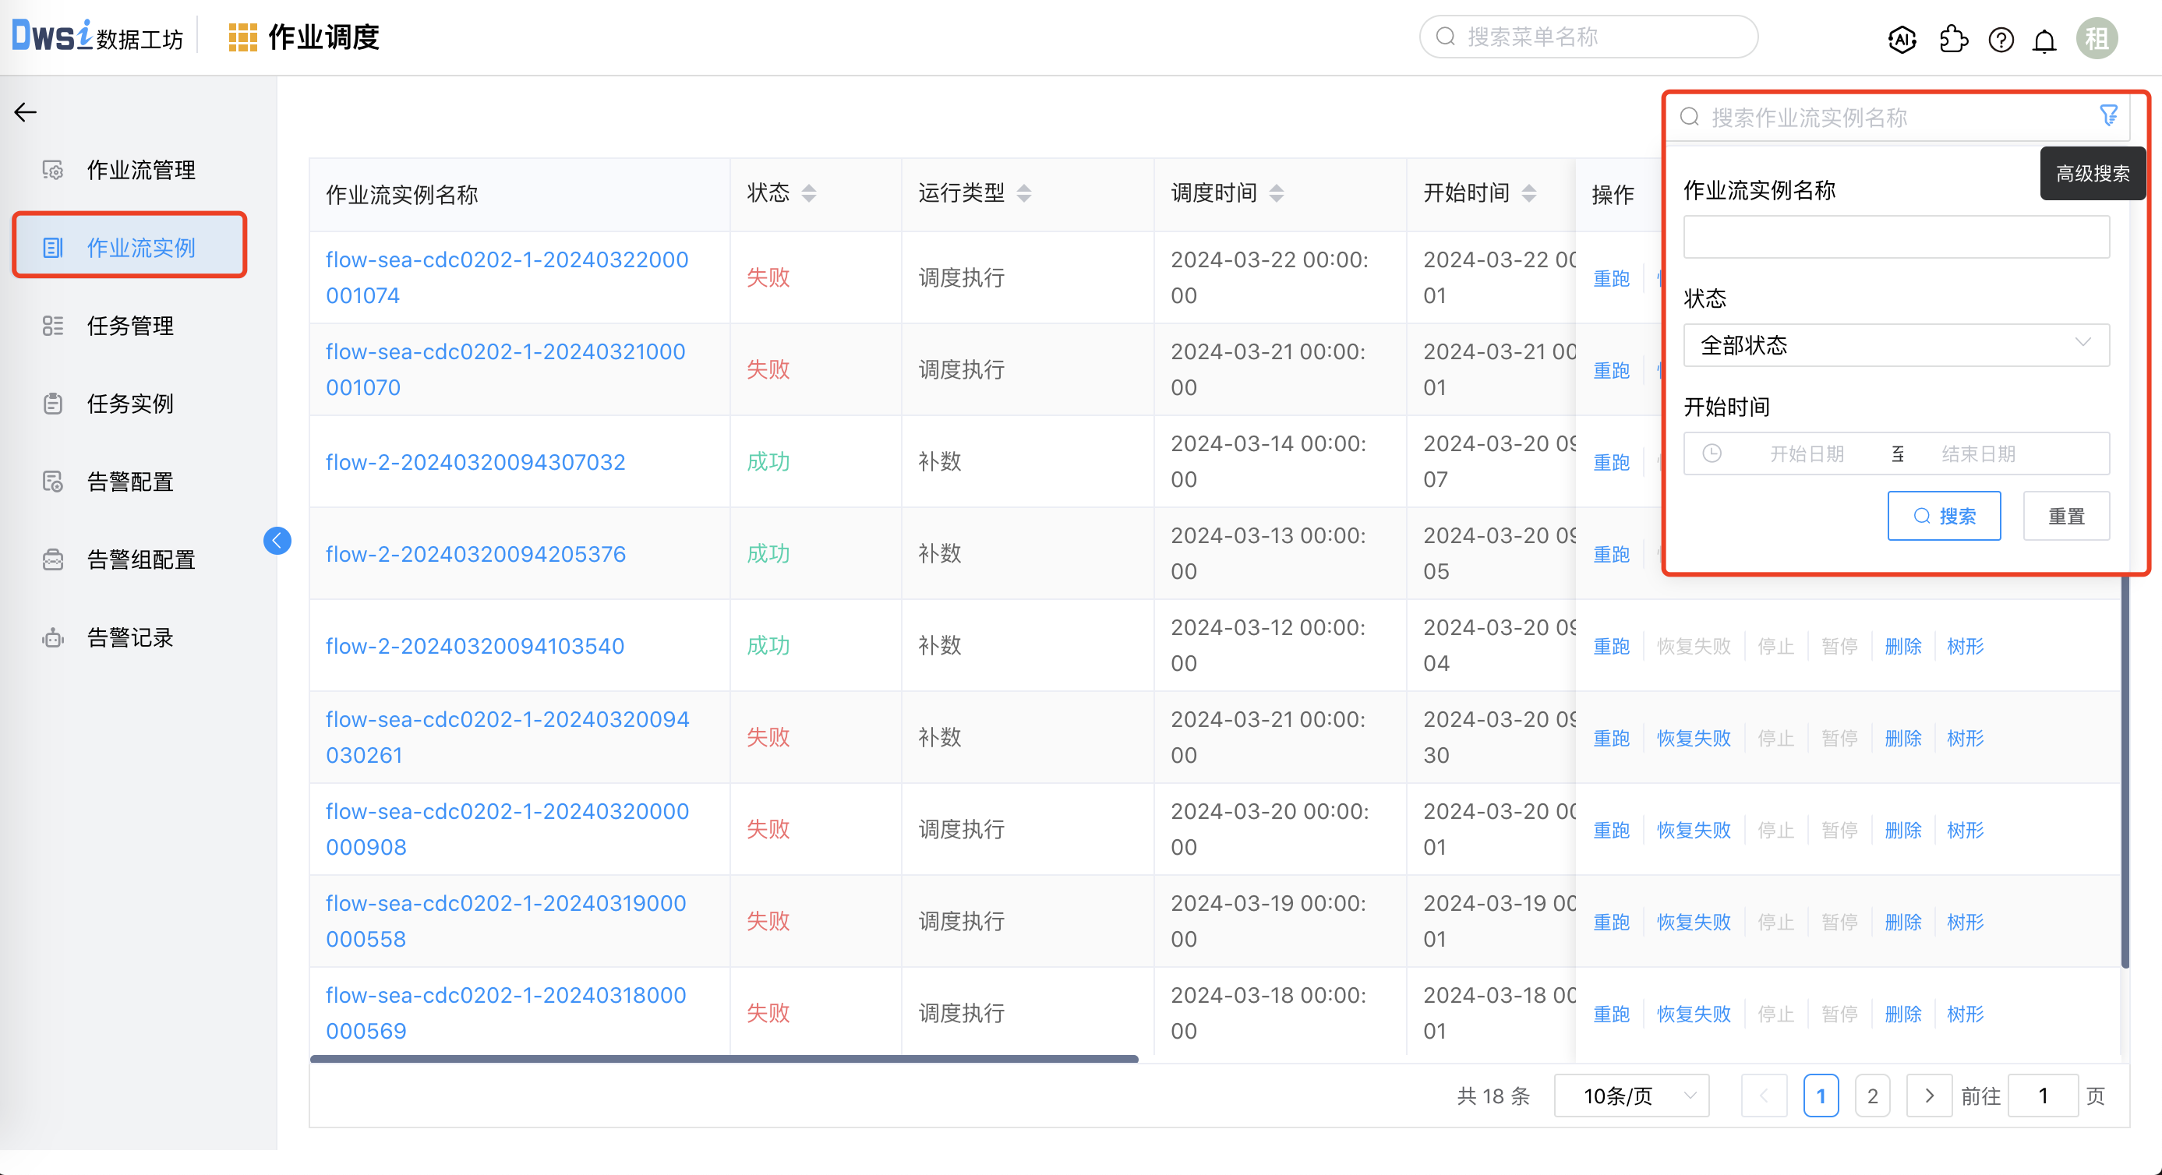Toggle the 调度时间 column sorting
Viewport: 2162px width, 1175px height.
[1277, 192]
